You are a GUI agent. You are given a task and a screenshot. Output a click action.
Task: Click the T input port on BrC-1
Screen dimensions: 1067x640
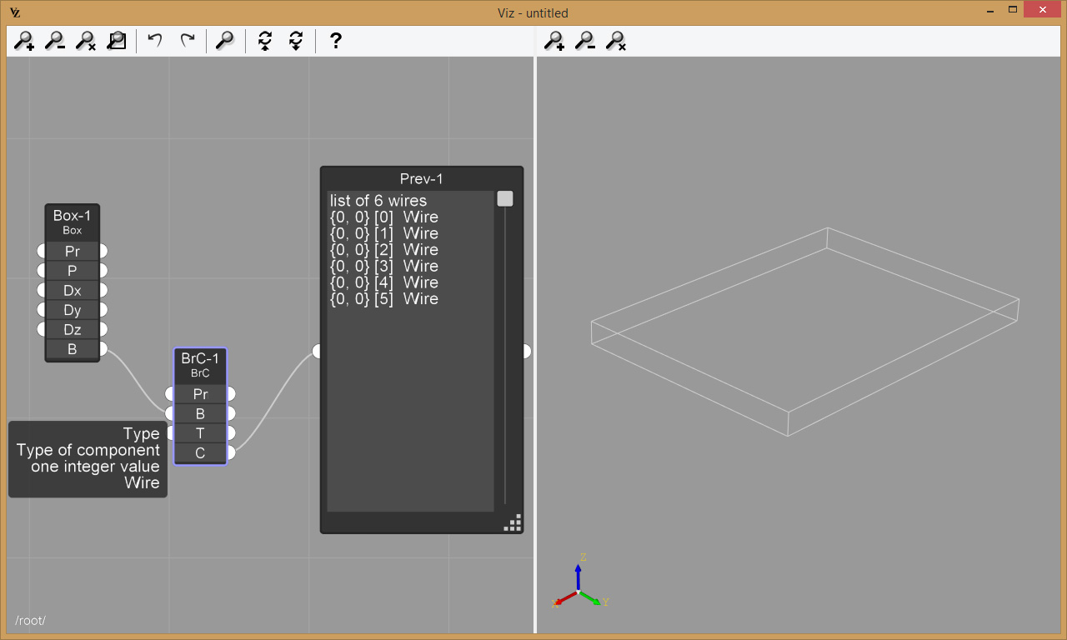[x=171, y=433]
